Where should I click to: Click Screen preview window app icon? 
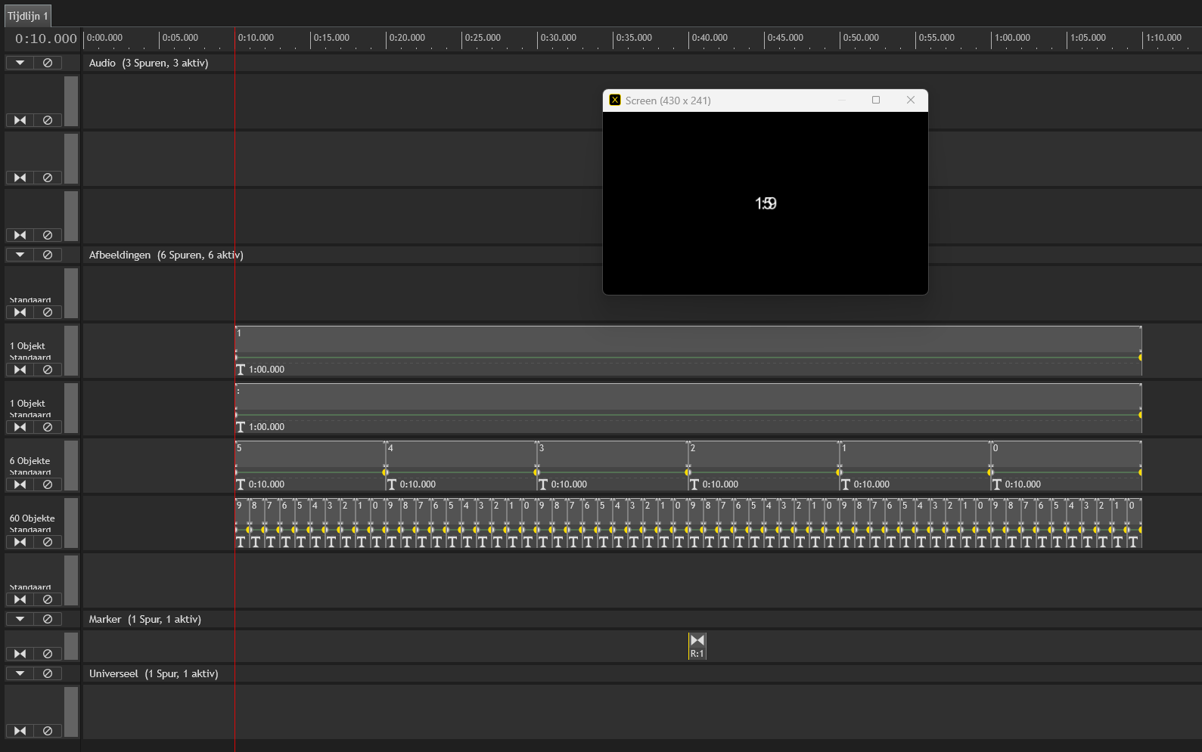[615, 100]
